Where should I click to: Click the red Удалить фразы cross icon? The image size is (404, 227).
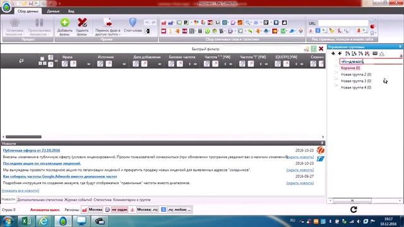tap(82, 23)
